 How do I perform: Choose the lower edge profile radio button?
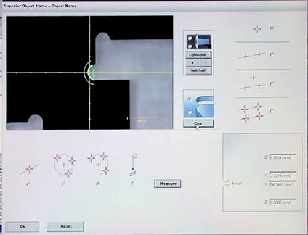coord(190,112)
